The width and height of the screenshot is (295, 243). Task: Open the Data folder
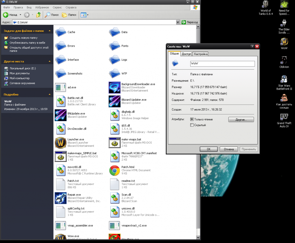tap(114, 32)
